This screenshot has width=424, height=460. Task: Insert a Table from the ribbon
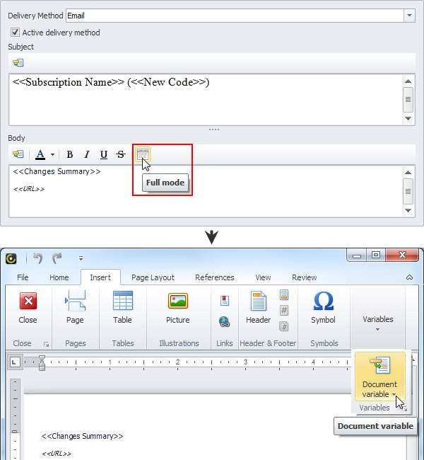pyautogui.click(x=122, y=308)
